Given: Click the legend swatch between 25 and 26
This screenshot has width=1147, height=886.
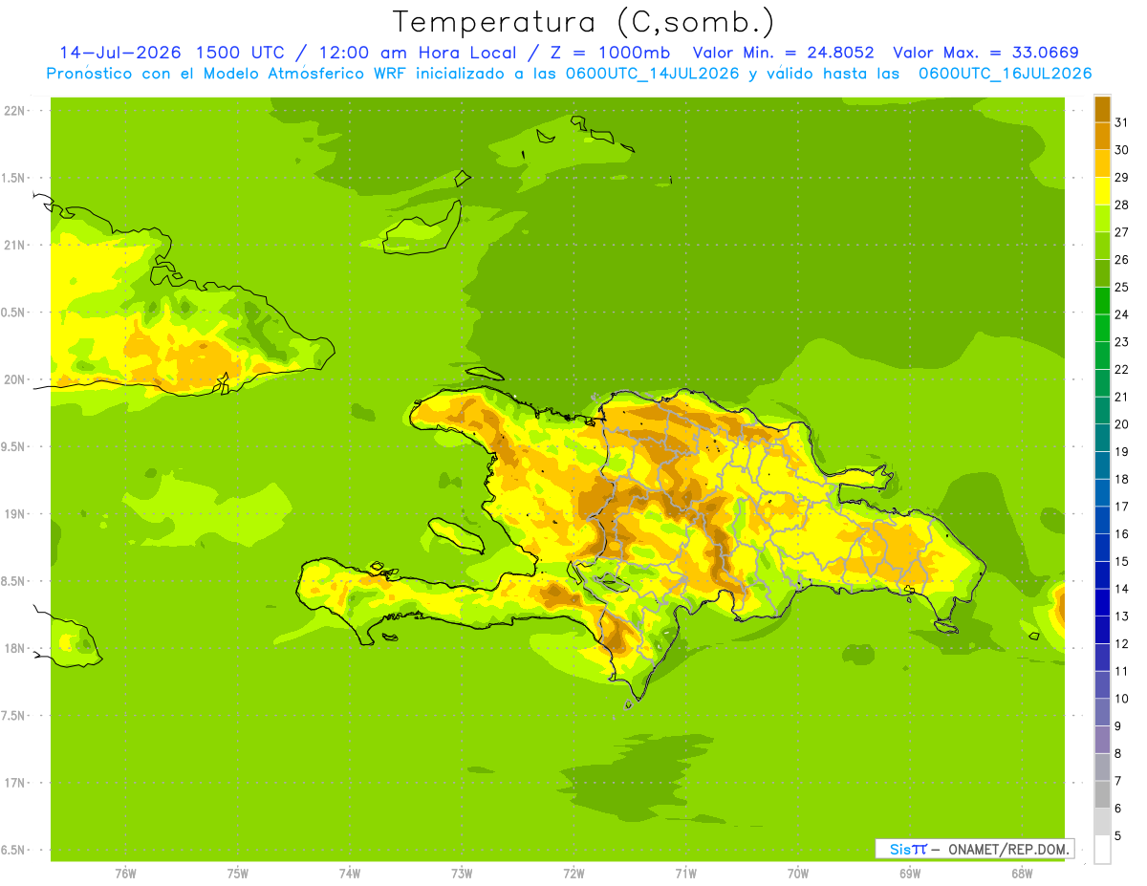Looking at the screenshot, I should click(x=1102, y=273).
